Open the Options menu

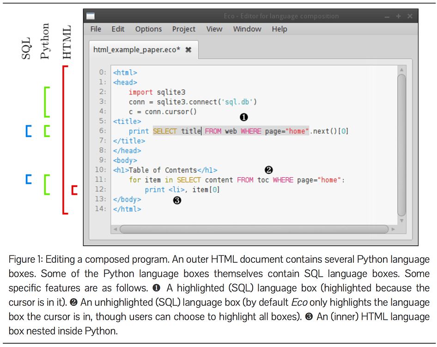pyautogui.click(x=148, y=29)
